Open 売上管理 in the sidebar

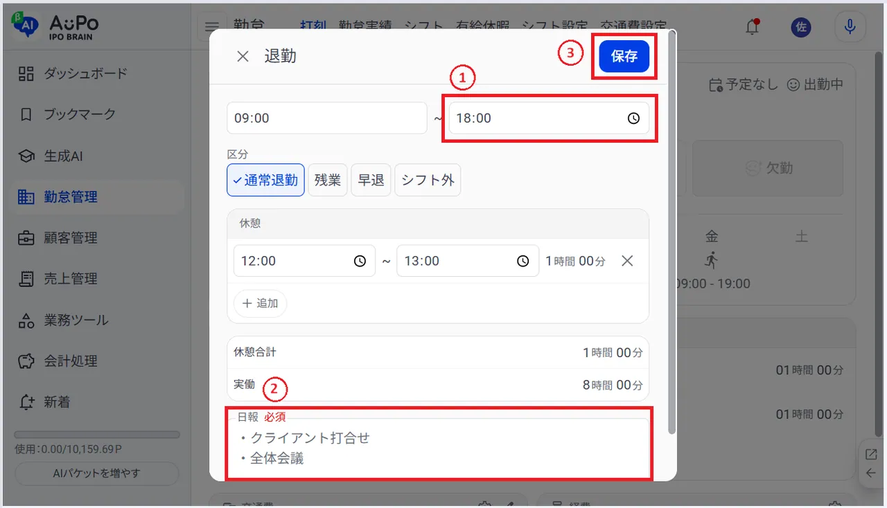coord(96,279)
